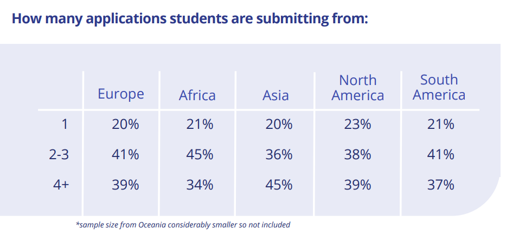Select the 4+ row label
This screenshot has width=506, height=235.
pos(61,185)
